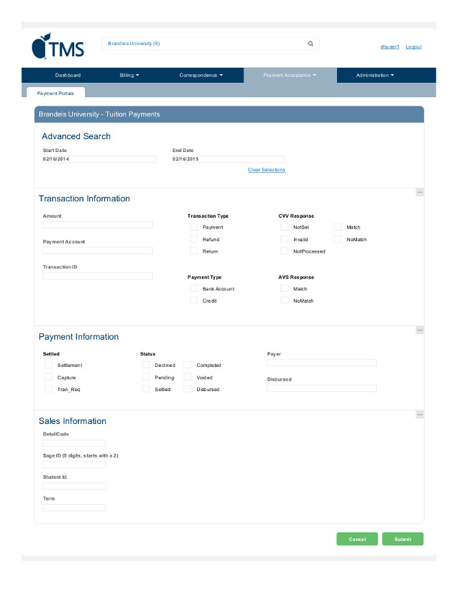Viewport: 457px width, 591px height.
Task: Click the Start Date field
Action: (x=99, y=159)
